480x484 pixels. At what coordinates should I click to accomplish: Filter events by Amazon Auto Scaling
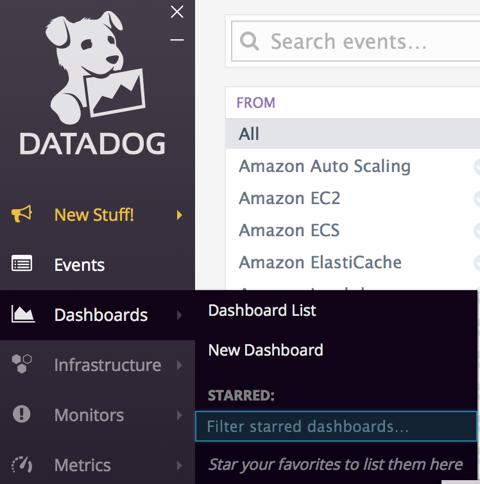tap(325, 166)
